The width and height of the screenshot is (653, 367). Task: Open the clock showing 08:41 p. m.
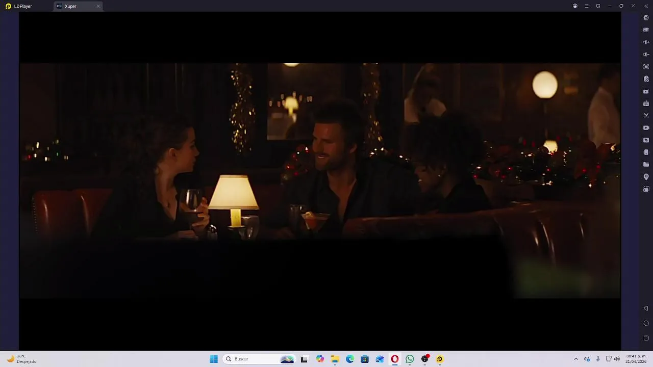pyautogui.click(x=636, y=359)
